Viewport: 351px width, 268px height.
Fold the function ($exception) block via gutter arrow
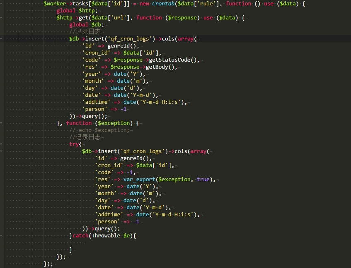1,123
